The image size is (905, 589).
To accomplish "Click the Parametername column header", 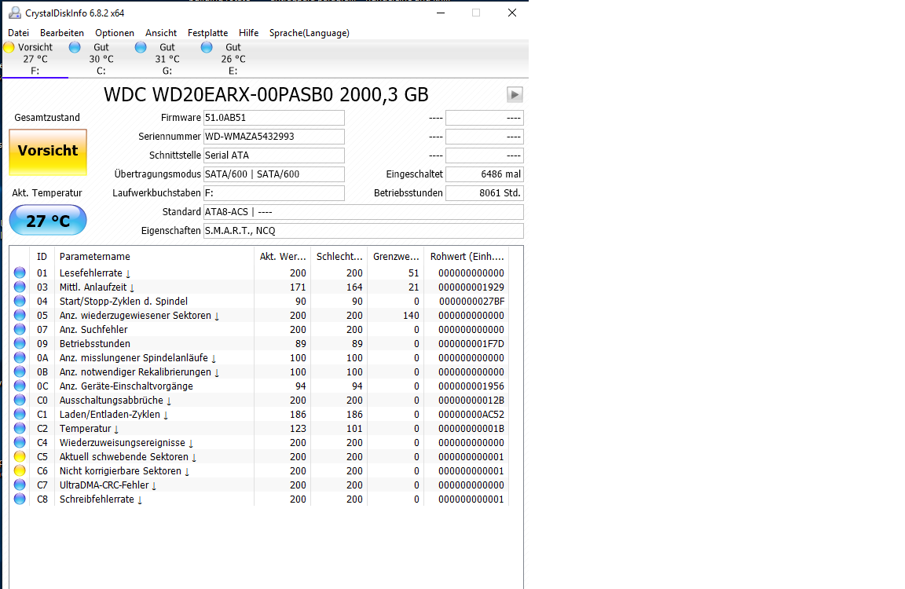I will coord(154,257).
